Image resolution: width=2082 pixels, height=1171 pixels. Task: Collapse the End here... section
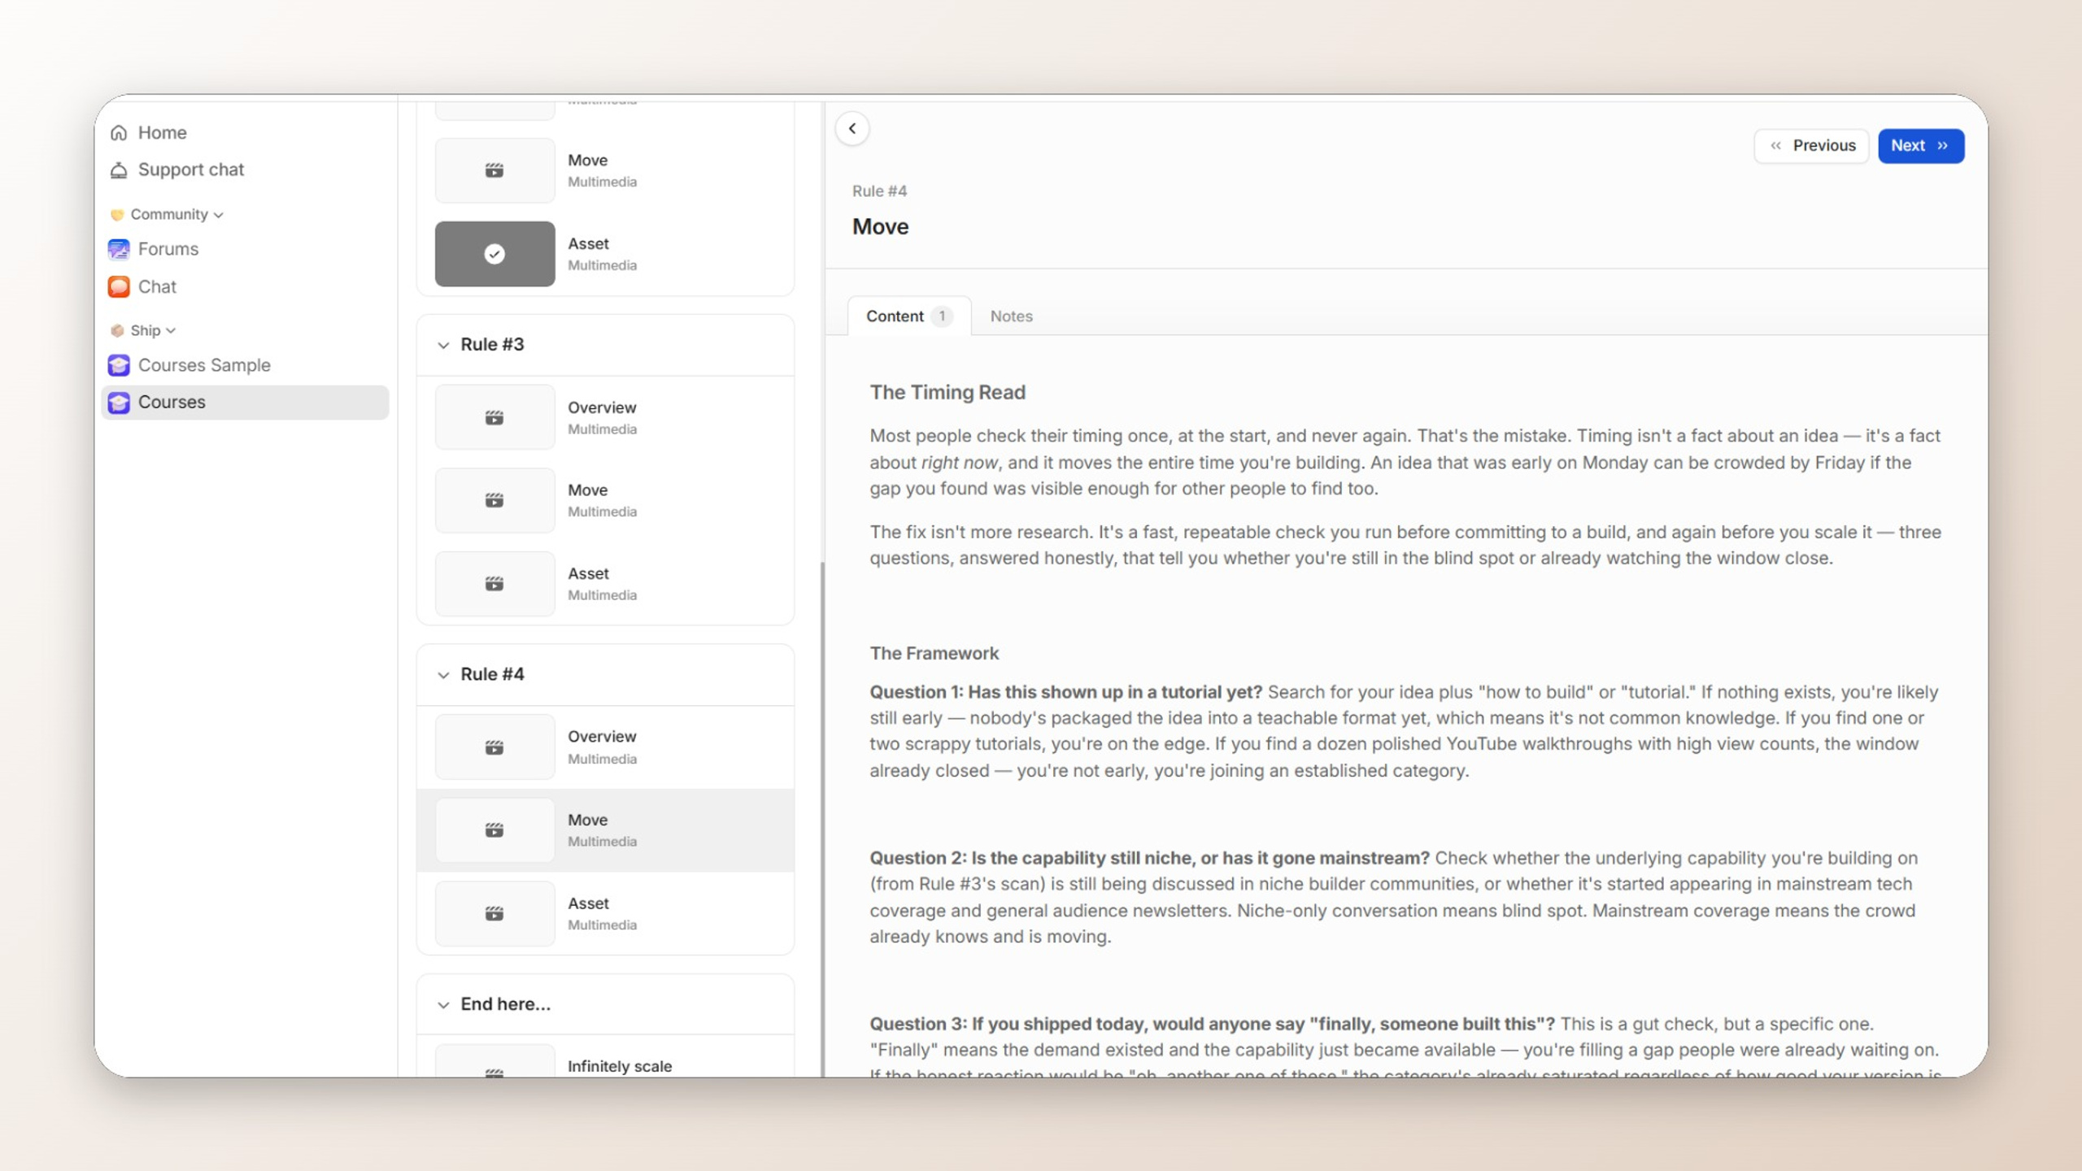point(443,1004)
